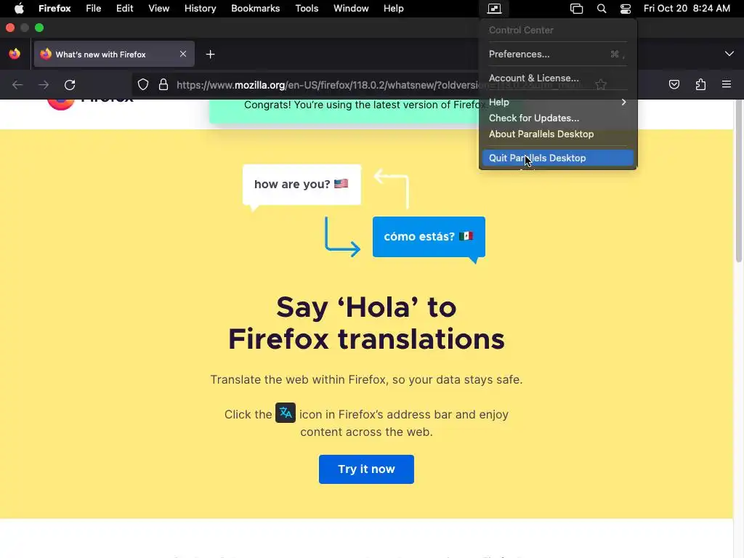Image resolution: width=744 pixels, height=558 pixels.
Task: List all tabs with chevron button
Action: [x=729, y=54]
